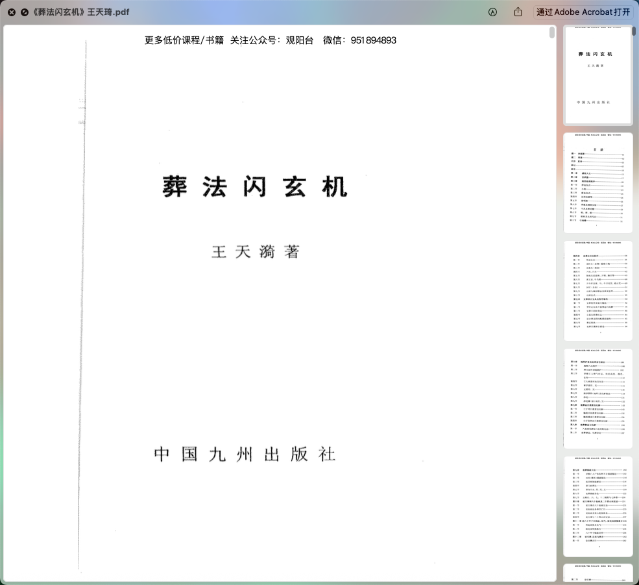Close the Quick Look preview window
Viewport: 639px width, 585px height.
tap(12, 12)
